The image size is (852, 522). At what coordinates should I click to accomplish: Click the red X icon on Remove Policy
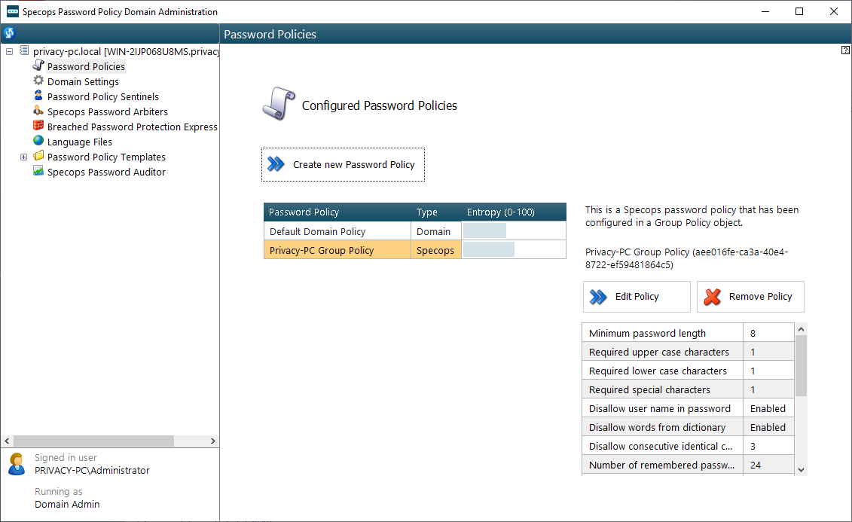(713, 297)
